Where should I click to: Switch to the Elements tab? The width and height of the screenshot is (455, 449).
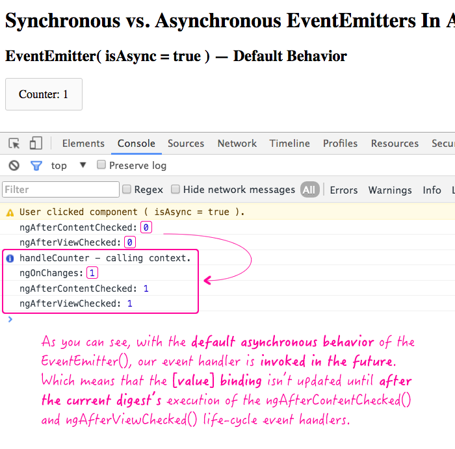point(83,144)
